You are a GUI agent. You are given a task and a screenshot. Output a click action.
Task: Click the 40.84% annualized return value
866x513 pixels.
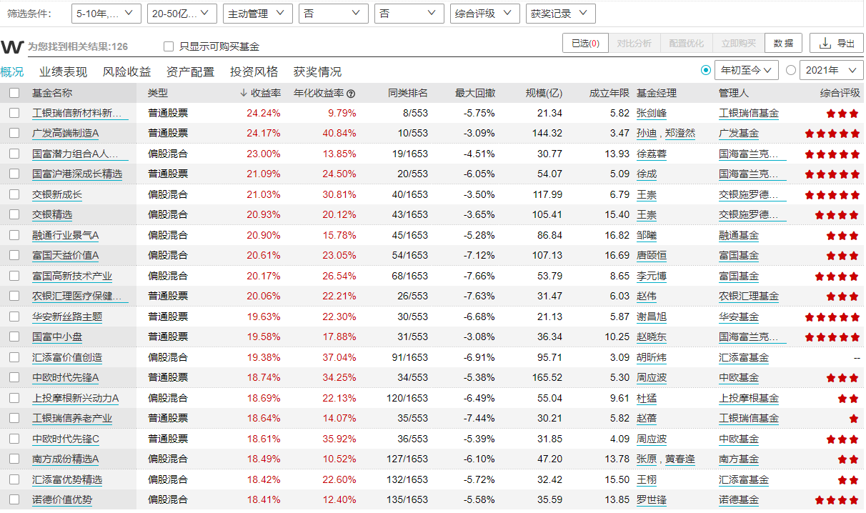[340, 134]
